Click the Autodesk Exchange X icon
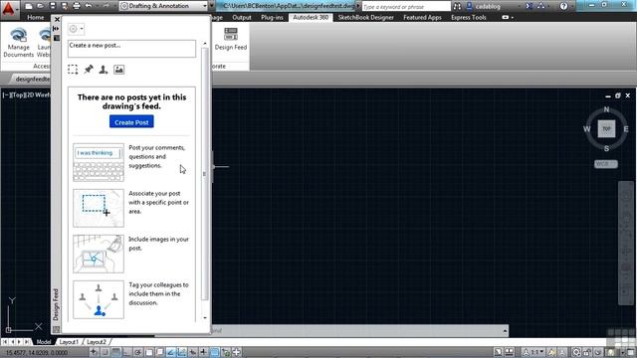637x358 pixels. click(x=529, y=6)
